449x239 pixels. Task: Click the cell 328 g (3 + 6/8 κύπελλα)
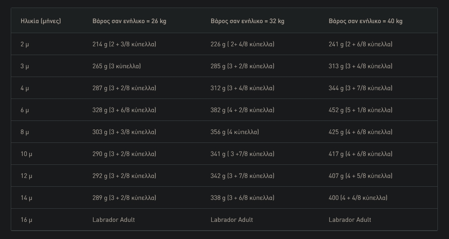coord(124,110)
